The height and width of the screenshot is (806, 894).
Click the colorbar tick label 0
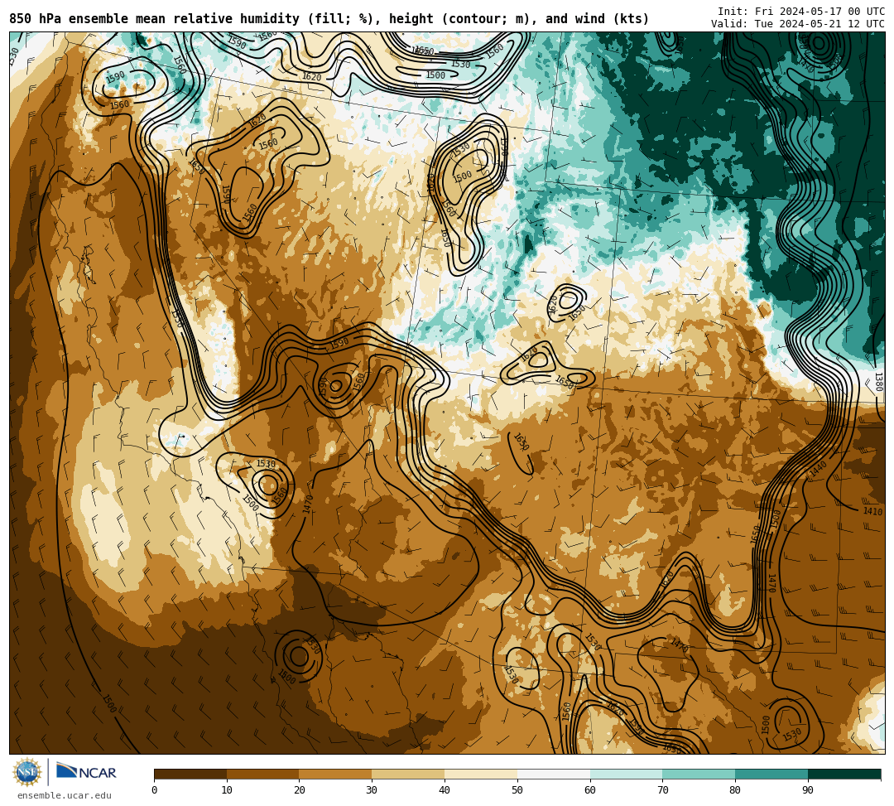(155, 790)
